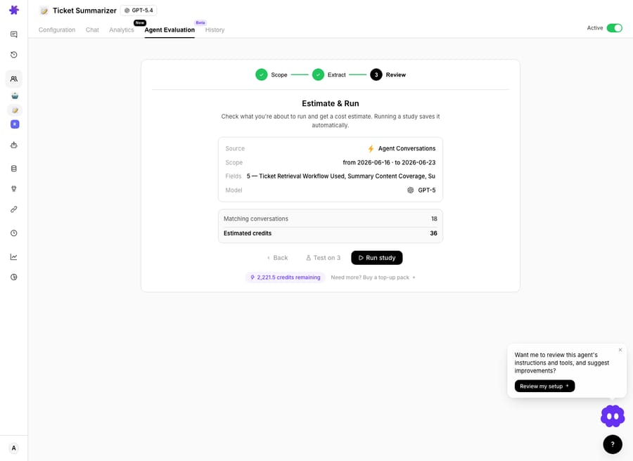
Task: Click the Model row label
Action: click(x=234, y=190)
